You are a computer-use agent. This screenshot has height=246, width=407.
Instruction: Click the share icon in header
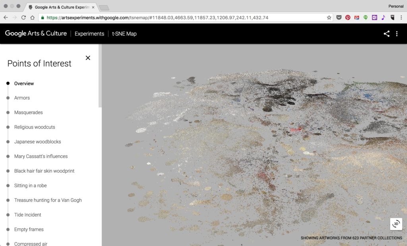click(386, 34)
